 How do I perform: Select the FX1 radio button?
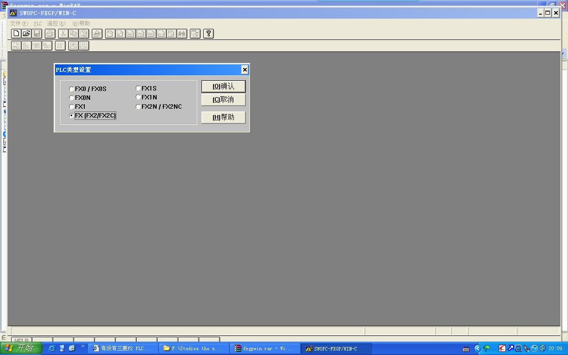pos(72,107)
